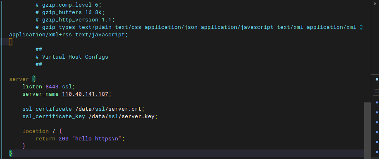Click the "# gzip_buffers 16 8k;" comment line
Image resolution: width=379 pixels, height=159 pixels.
(70, 12)
